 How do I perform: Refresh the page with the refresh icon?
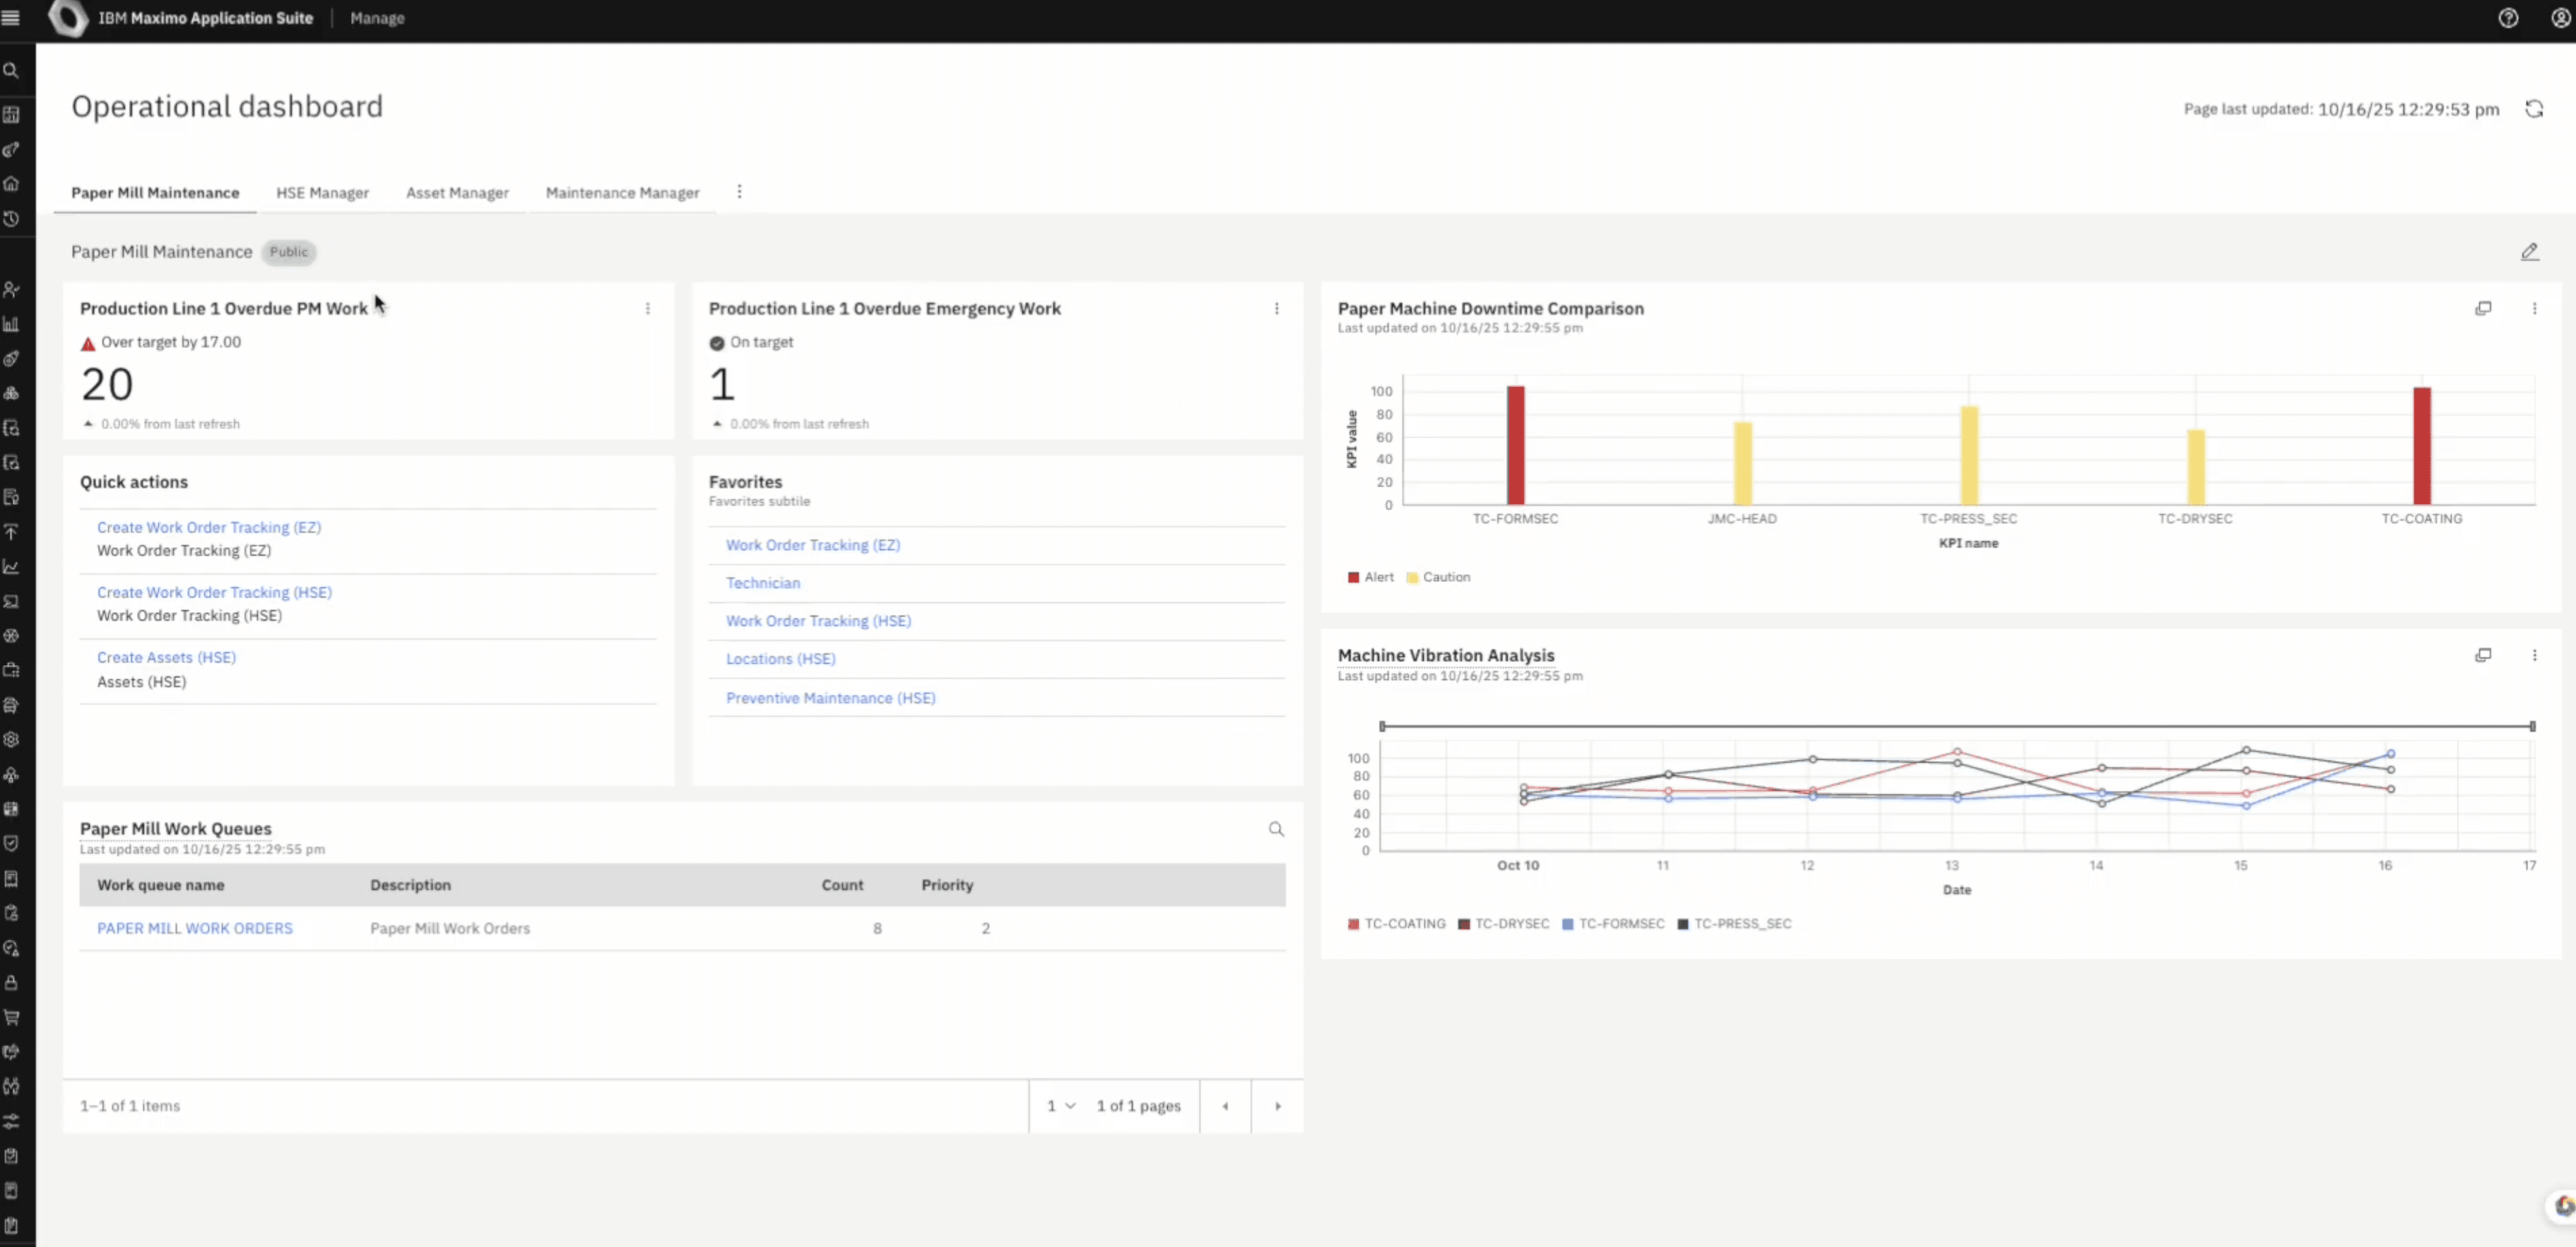(x=2534, y=109)
